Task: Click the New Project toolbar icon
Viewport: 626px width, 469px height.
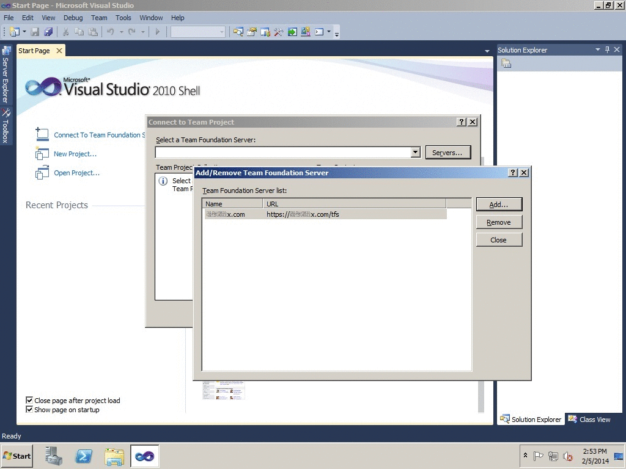Action: tap(15, 32)
